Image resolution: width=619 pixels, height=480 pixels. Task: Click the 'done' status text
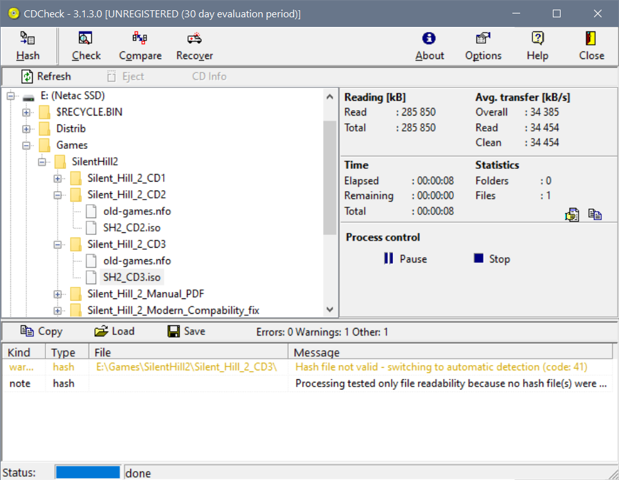[138, 473]
